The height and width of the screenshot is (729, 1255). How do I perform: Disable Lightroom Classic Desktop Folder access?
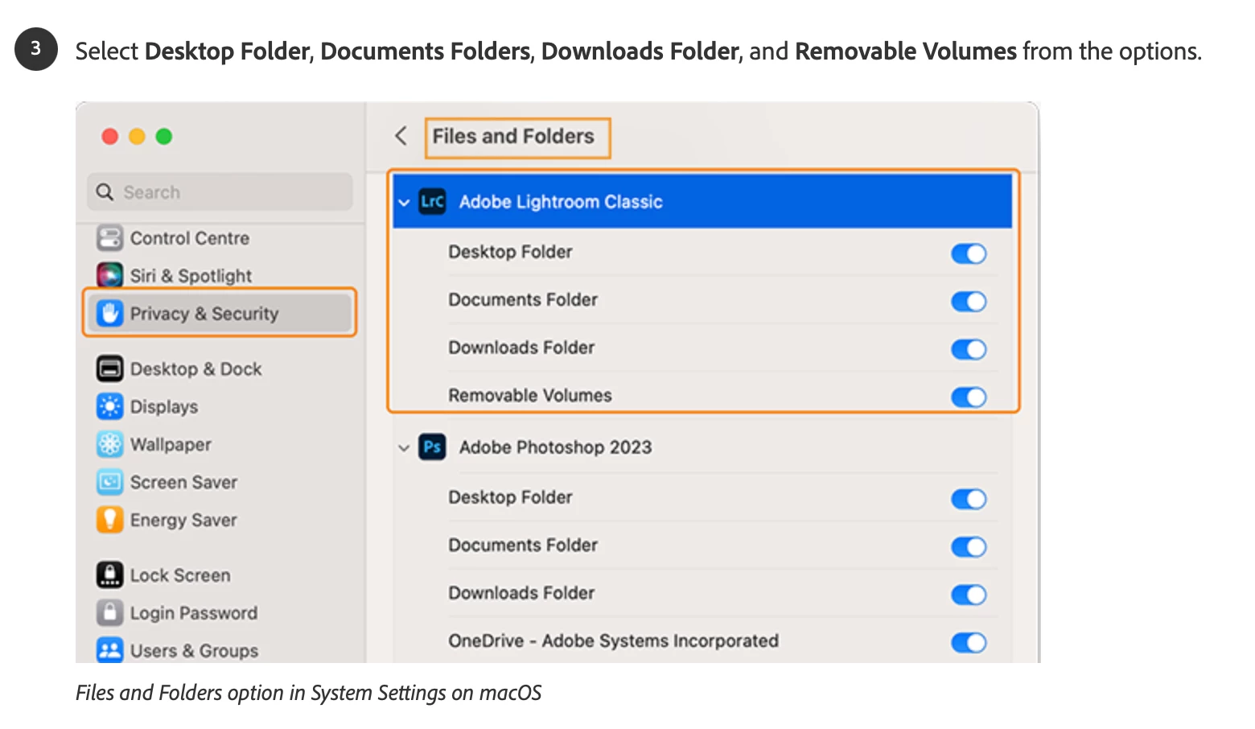click(969, 254)
